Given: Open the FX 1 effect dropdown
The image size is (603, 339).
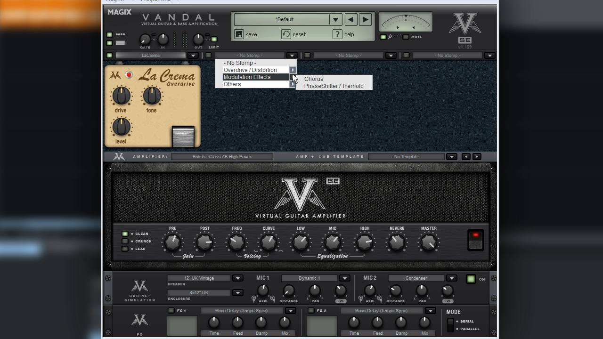Looking at the screenshot, I should 290,311.
